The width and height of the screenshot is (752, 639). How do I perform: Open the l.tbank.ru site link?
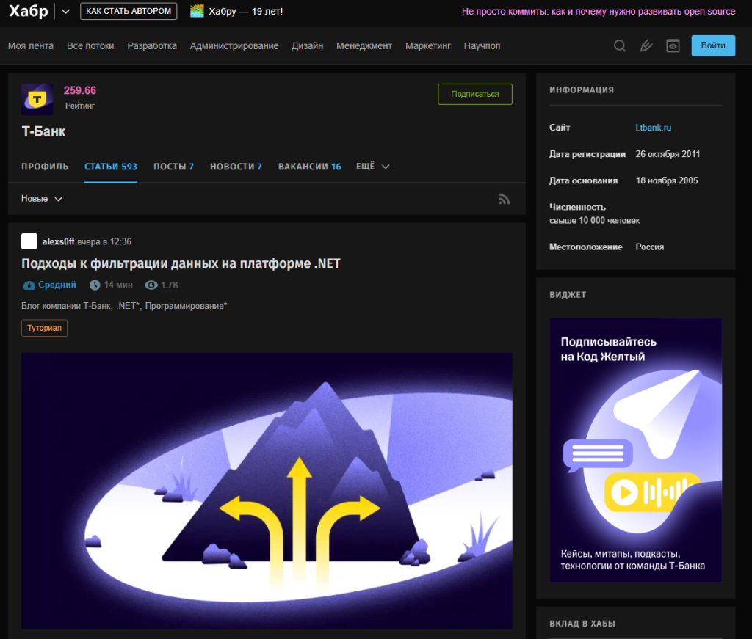coord(653,128)
